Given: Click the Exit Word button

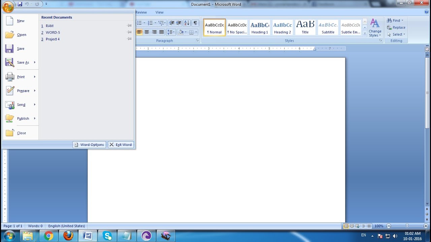Looking at the screenshot, I should [121, 145].
